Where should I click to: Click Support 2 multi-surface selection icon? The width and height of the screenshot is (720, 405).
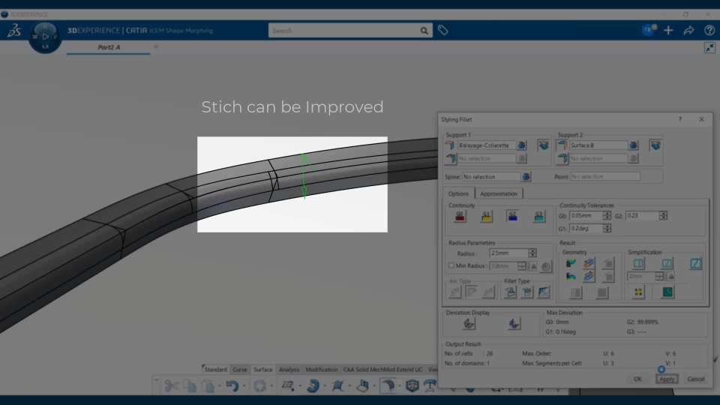coord(655,145)
